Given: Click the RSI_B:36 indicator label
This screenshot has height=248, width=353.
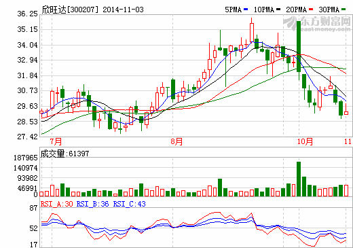Looking at the screenshot, I should pyautogui.click(x=93, y=204).
